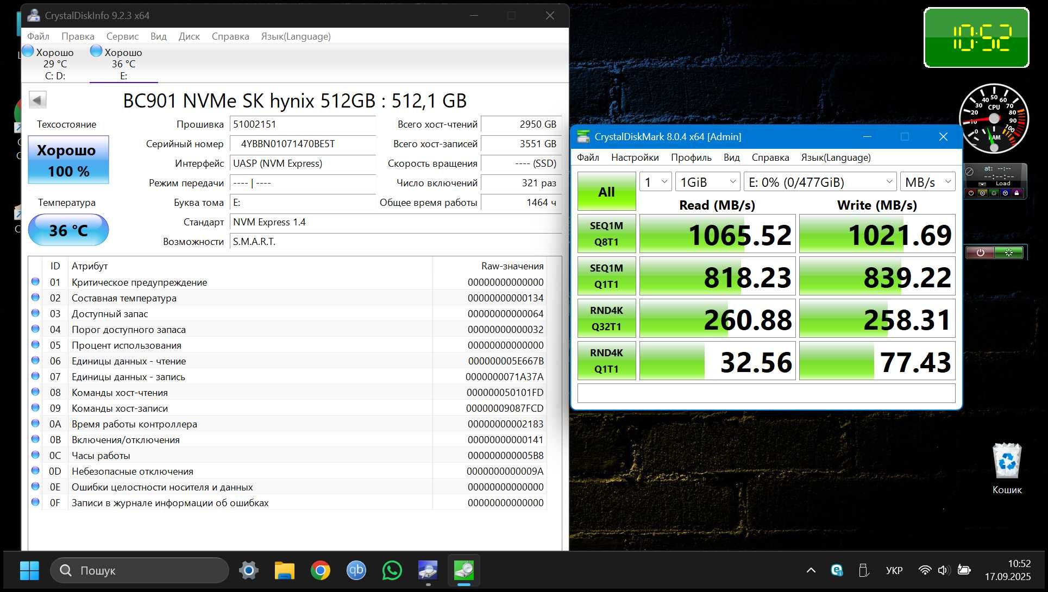
Task: Click the empty comment field in CrystalDiskMark
Action: point(766,393)
